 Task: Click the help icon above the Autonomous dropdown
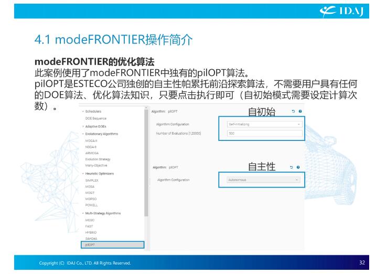point(298,168)
